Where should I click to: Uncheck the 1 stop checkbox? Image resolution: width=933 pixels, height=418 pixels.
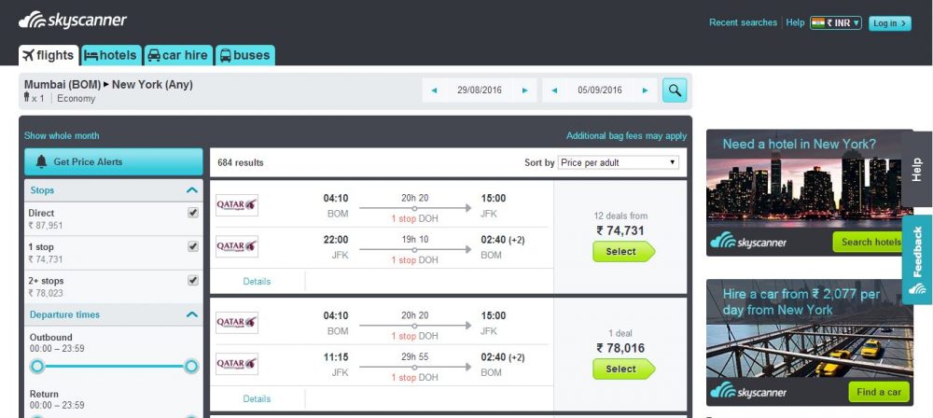193,246
